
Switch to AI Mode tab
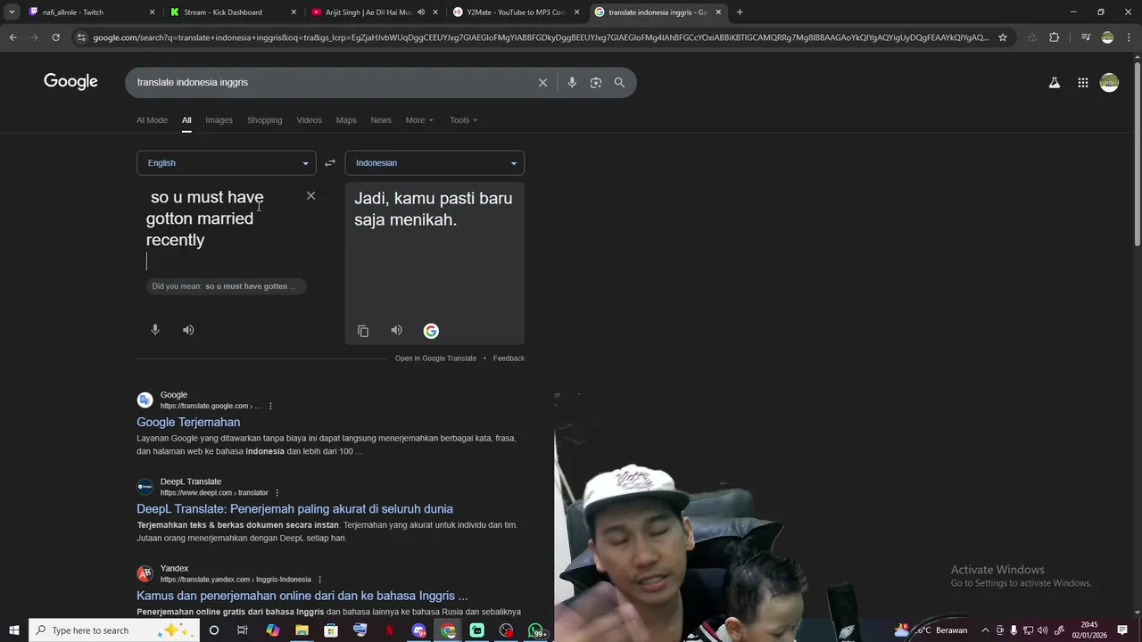click(x=152, y=120)
